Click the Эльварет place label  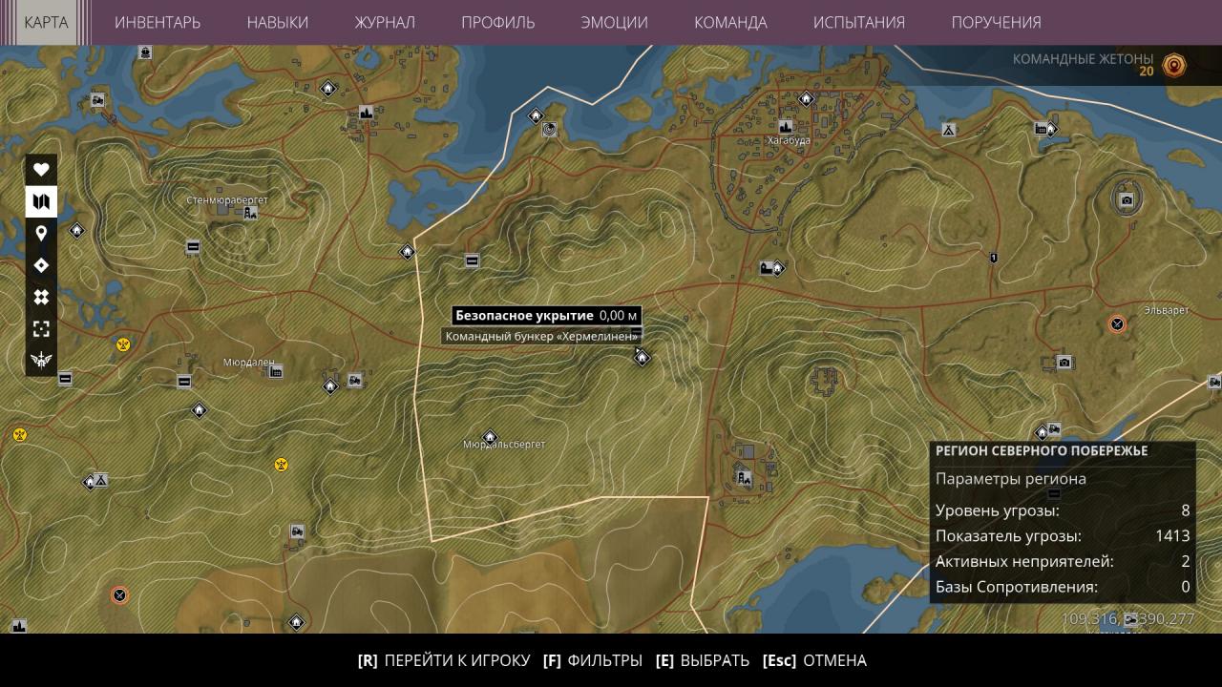(1167, 310)
